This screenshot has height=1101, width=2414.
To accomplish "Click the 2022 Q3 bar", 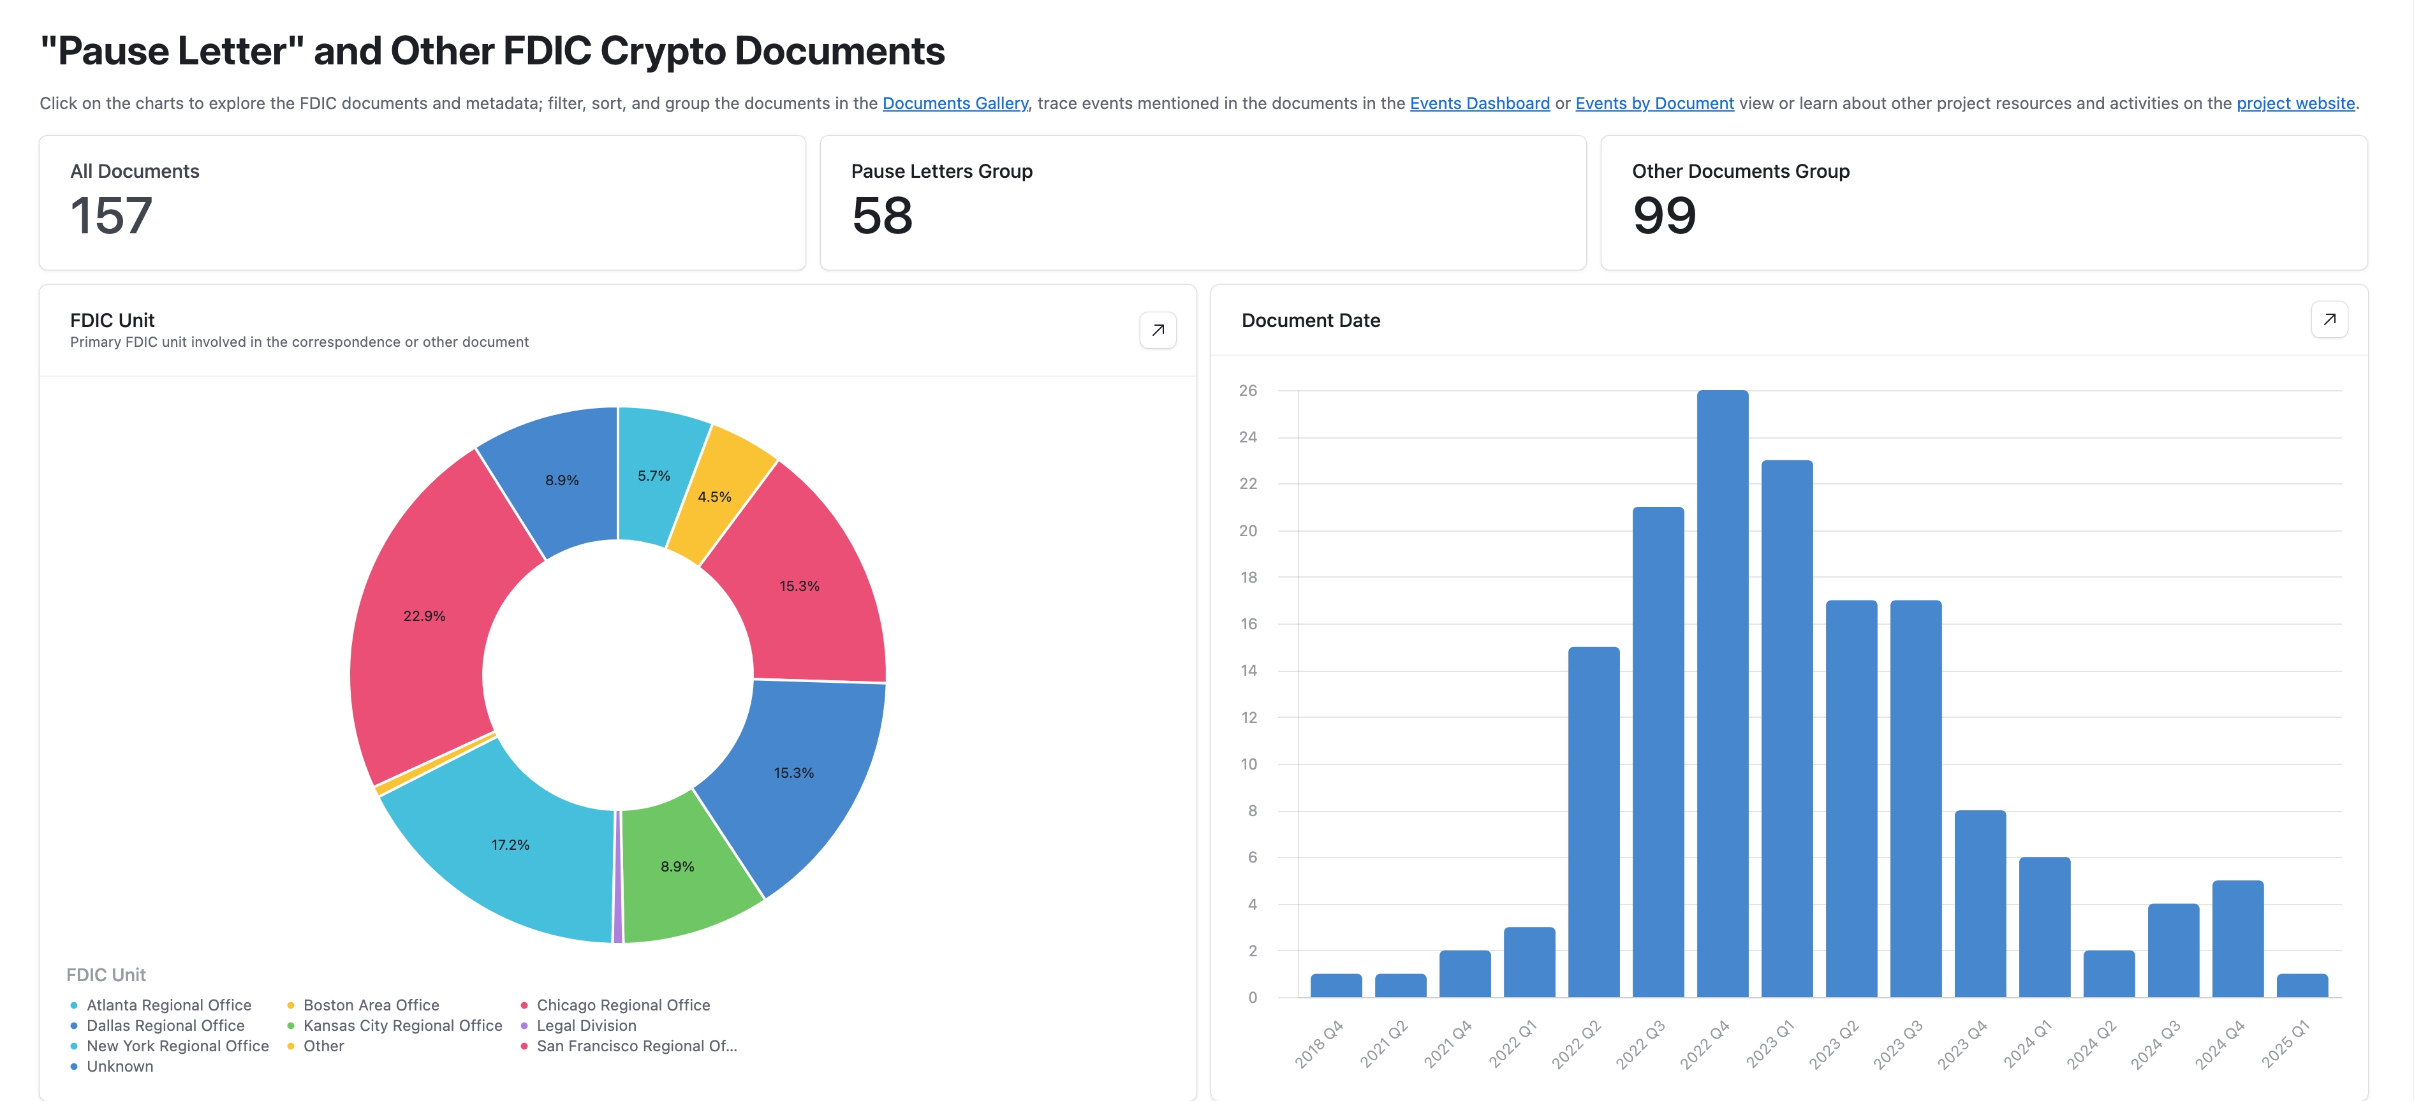I will pyautogui.click(x=1658, y=752).
